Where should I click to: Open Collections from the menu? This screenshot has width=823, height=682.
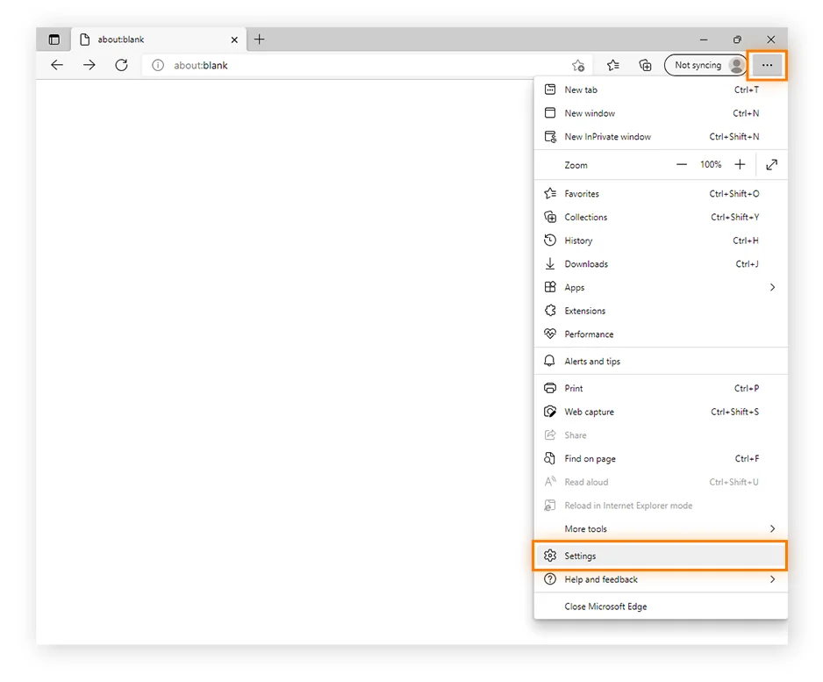tap(661, 217)
